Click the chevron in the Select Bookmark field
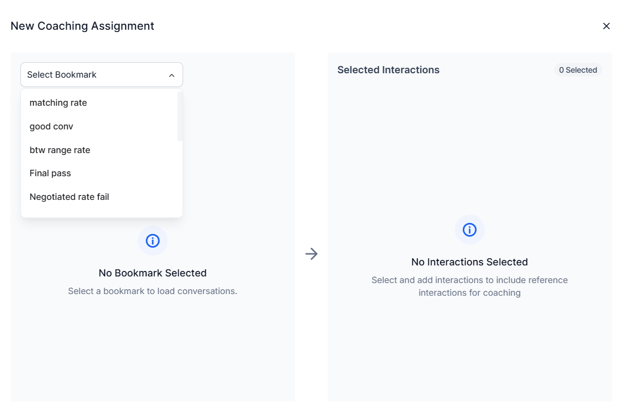Image resolution: width=622 pixels, height=402 pixels. (x=171, y=74)
